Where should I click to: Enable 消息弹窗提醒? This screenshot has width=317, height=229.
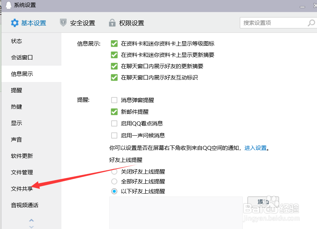[x=114, y=100]
